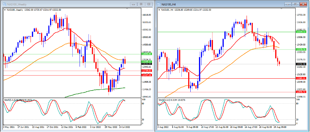Maximize the NAS100.,H4 chart window
Image resolution: width=310 pixels, height=132 pixels.
coord(296,4)
